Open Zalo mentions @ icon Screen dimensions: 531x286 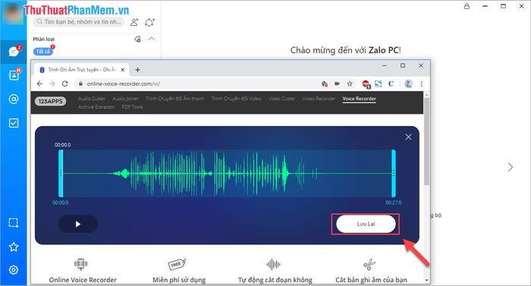click(14, 99)
